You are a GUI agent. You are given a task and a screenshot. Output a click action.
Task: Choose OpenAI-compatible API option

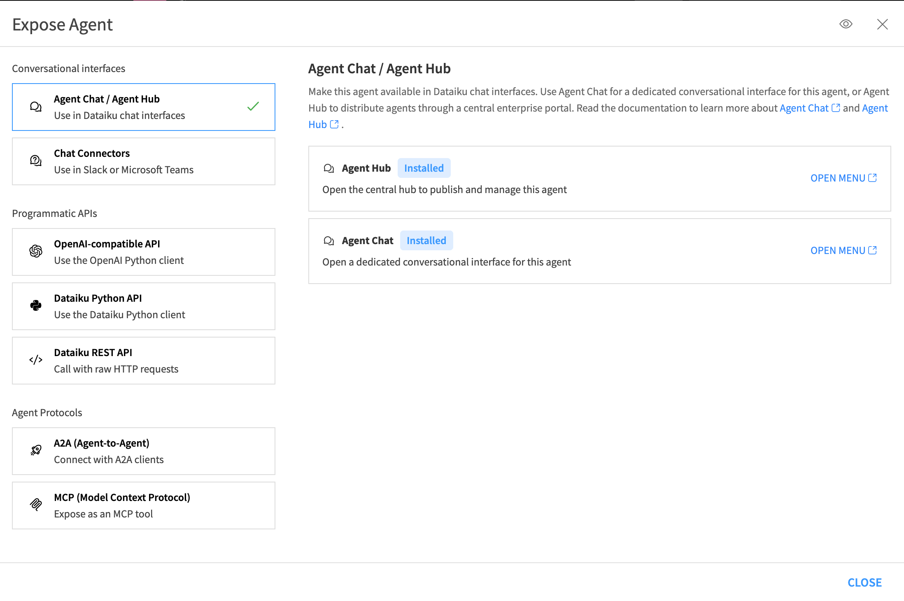144,252
